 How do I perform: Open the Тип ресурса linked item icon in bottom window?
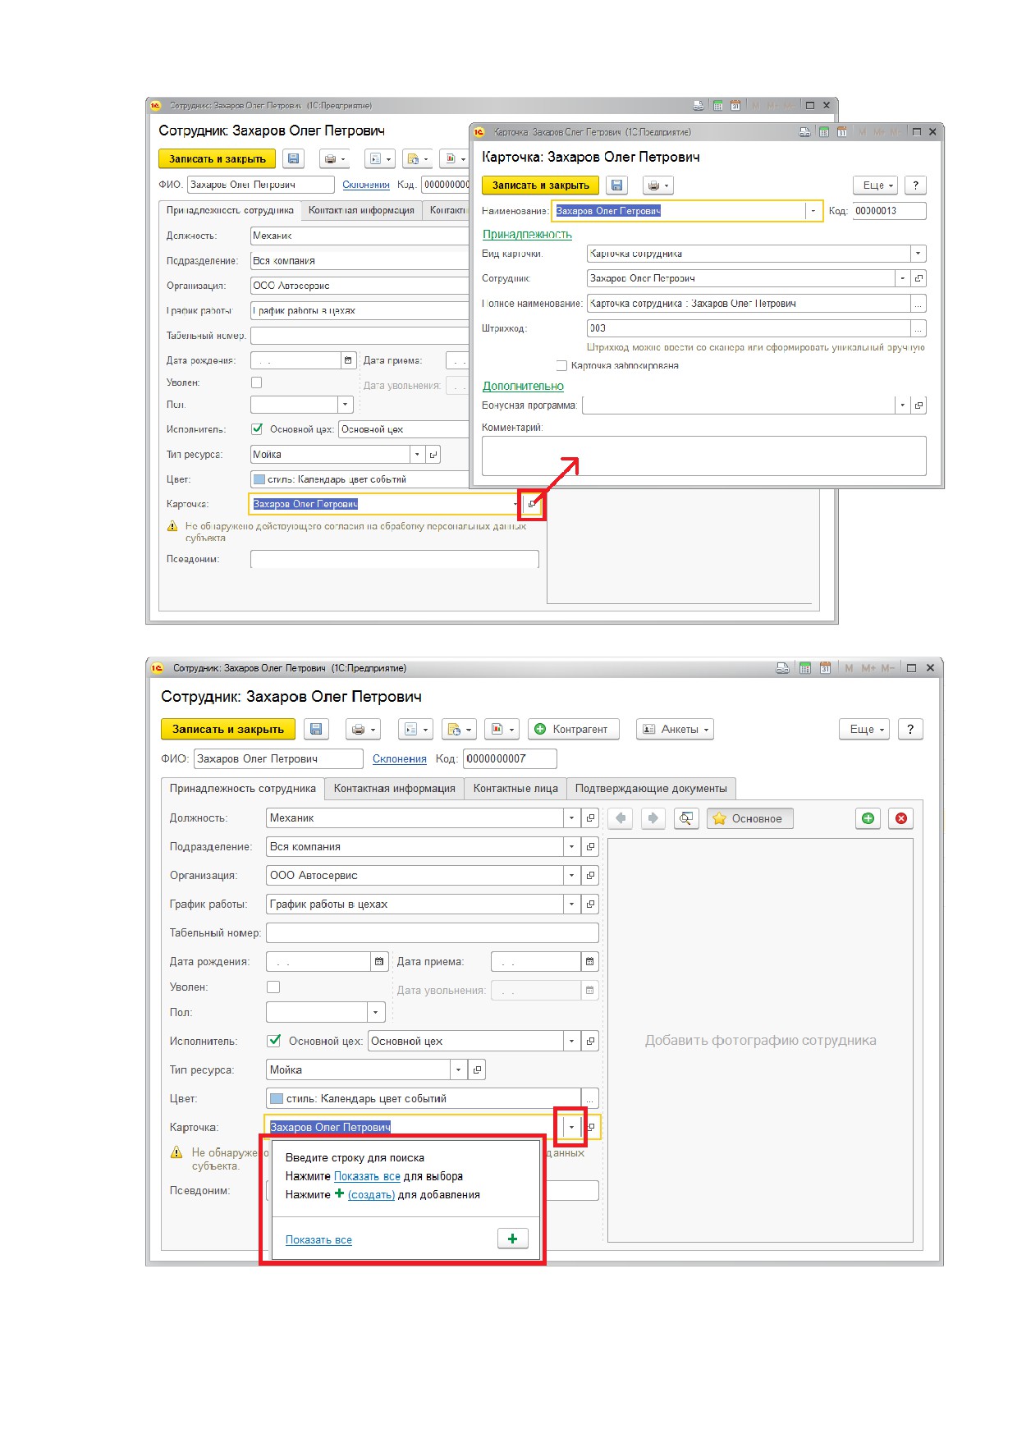tap(478, 1069)
